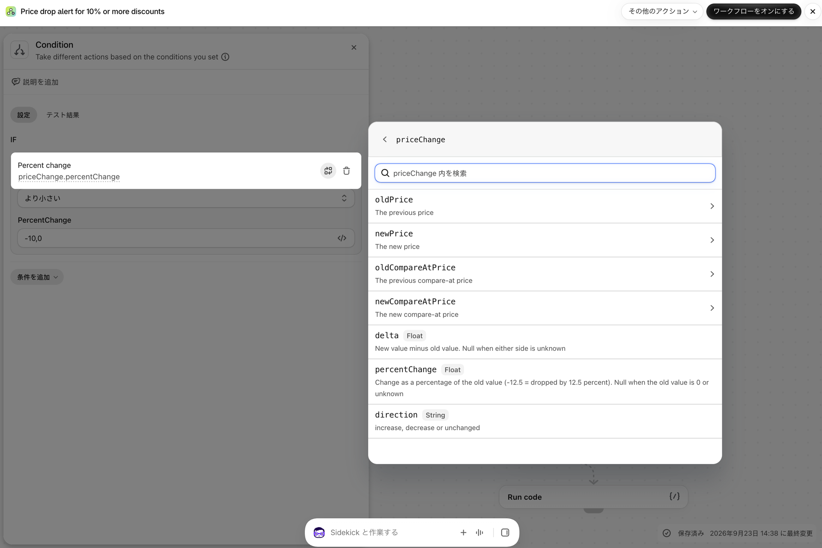This screenshot has height=548, width=822.
Task: Open the condition info tooltip icon
Action: click(x=225, y=57)
